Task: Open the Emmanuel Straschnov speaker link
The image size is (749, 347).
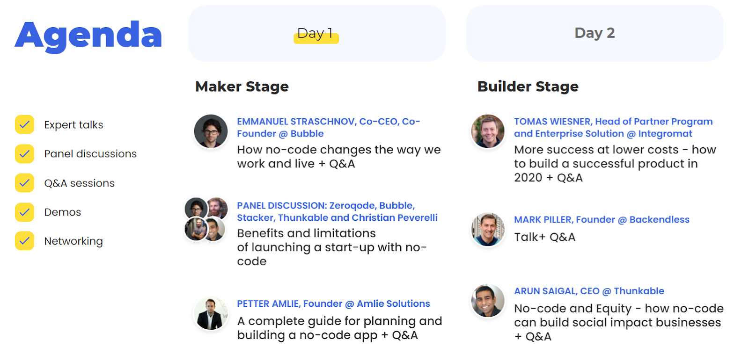Action: tap(329, 127)
